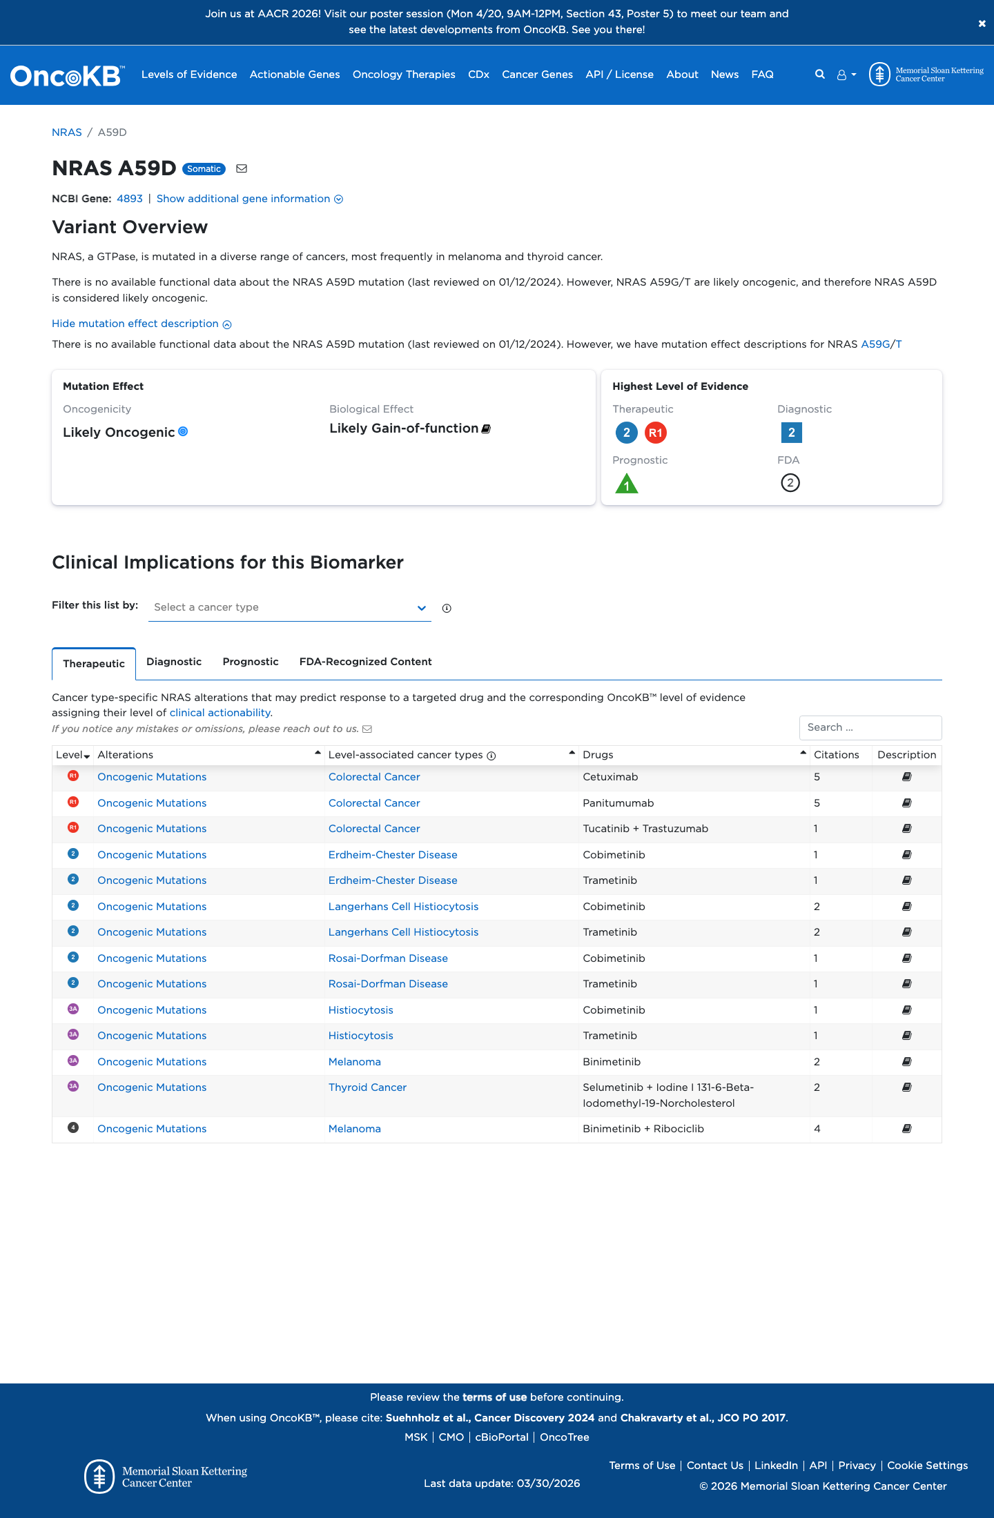The width and height of the screenshot is (994, 1518).
Task: Follow the A59G mutation link
Action: (875, 344)
